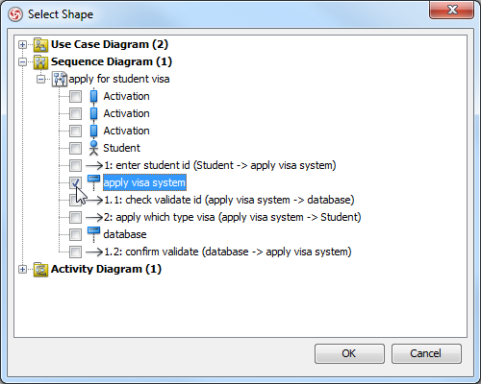This screenshot has height=384, width=481.
Task: Click the Cancel button
Action: click(426, 353)
